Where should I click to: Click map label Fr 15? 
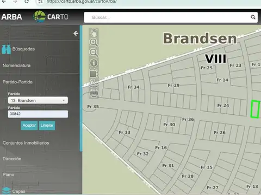click(207, 167)
